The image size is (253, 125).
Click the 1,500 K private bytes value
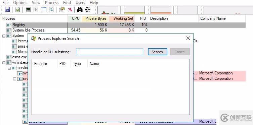point(101,25)
